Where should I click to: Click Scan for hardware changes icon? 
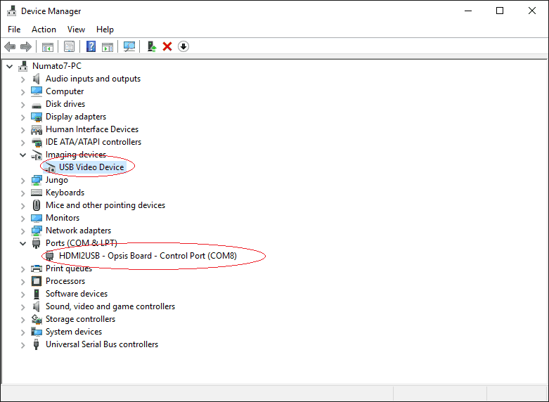click(129, 46)
